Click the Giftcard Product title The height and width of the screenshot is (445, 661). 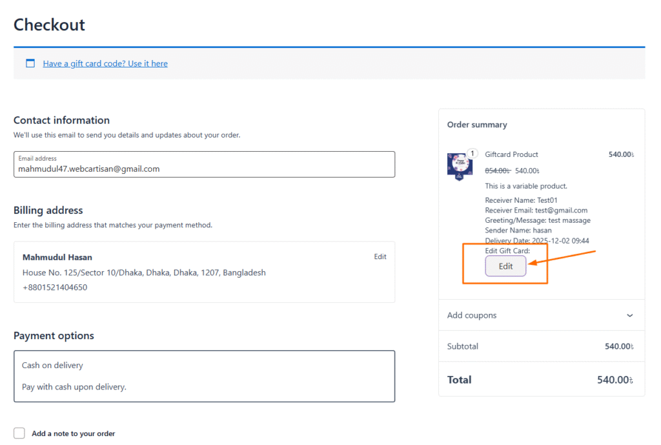(x=511, y=154)
